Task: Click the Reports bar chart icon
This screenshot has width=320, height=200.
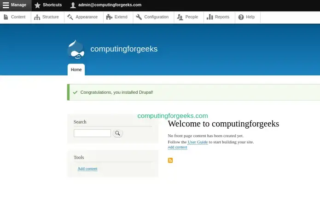Action: [209, 17]
